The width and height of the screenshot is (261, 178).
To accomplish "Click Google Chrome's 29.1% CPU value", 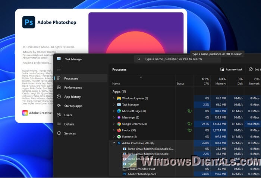I will (205, 124).
